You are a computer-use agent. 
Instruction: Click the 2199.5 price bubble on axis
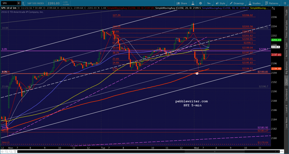pyautogui.click(x=275, y=47)
